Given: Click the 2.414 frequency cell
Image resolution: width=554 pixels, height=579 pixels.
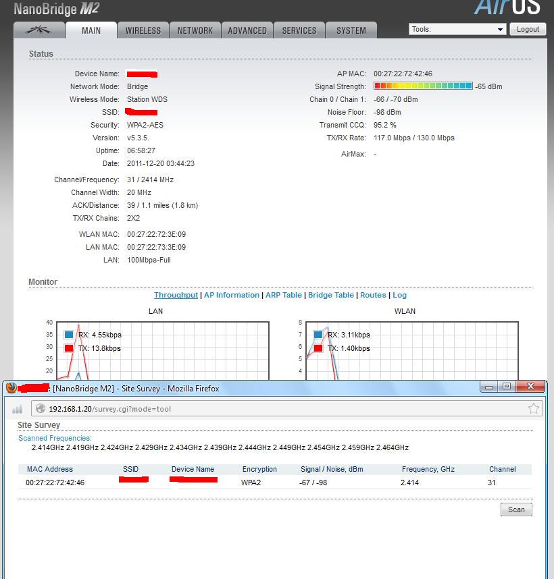Looking at the screenshot, I should 409,482.
